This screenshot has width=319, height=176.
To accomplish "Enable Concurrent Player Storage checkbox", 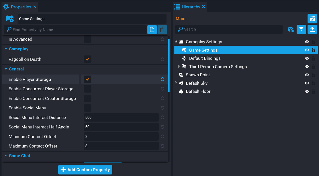I will pyautogui.click(x=88, y=89).
